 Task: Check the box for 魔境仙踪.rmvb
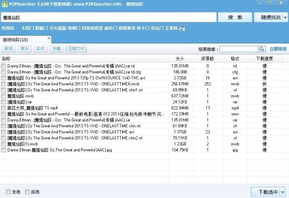(x=3, y=96)
